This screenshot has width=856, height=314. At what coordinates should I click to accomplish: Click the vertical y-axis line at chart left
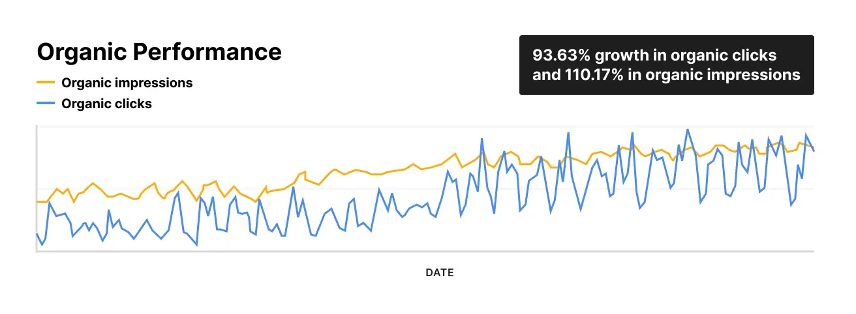click(x=37, y=189)
